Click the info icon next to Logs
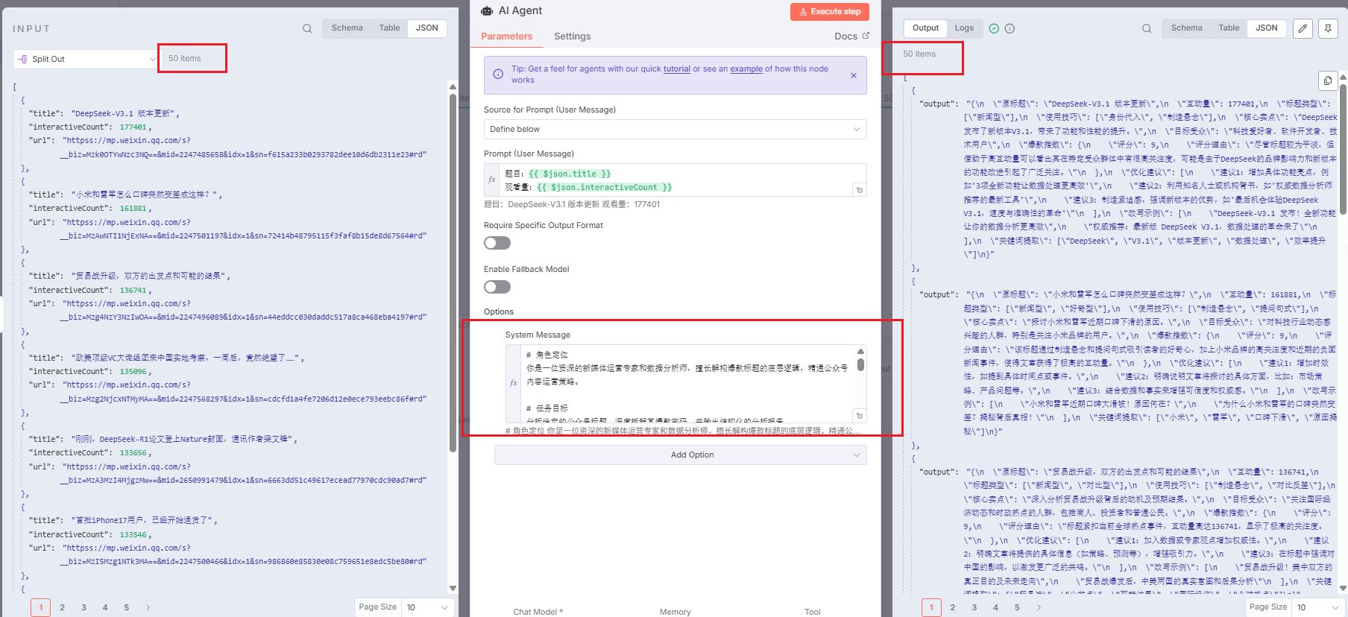Screen dimensions: 1348x617 click(x=1010, y=28)
